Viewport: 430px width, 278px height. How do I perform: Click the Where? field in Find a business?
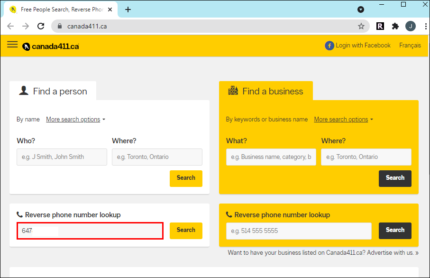(366, 157)
